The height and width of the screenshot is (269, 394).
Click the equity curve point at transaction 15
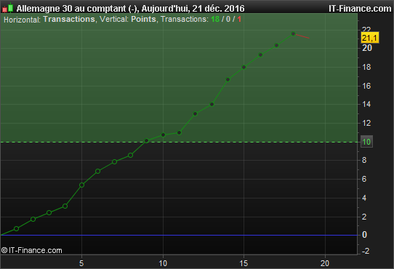tap(244, 67)
